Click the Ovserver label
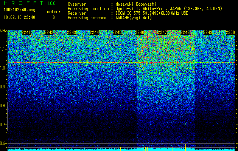The width and height of the screenshot is (238, 151). coord(77,4)
